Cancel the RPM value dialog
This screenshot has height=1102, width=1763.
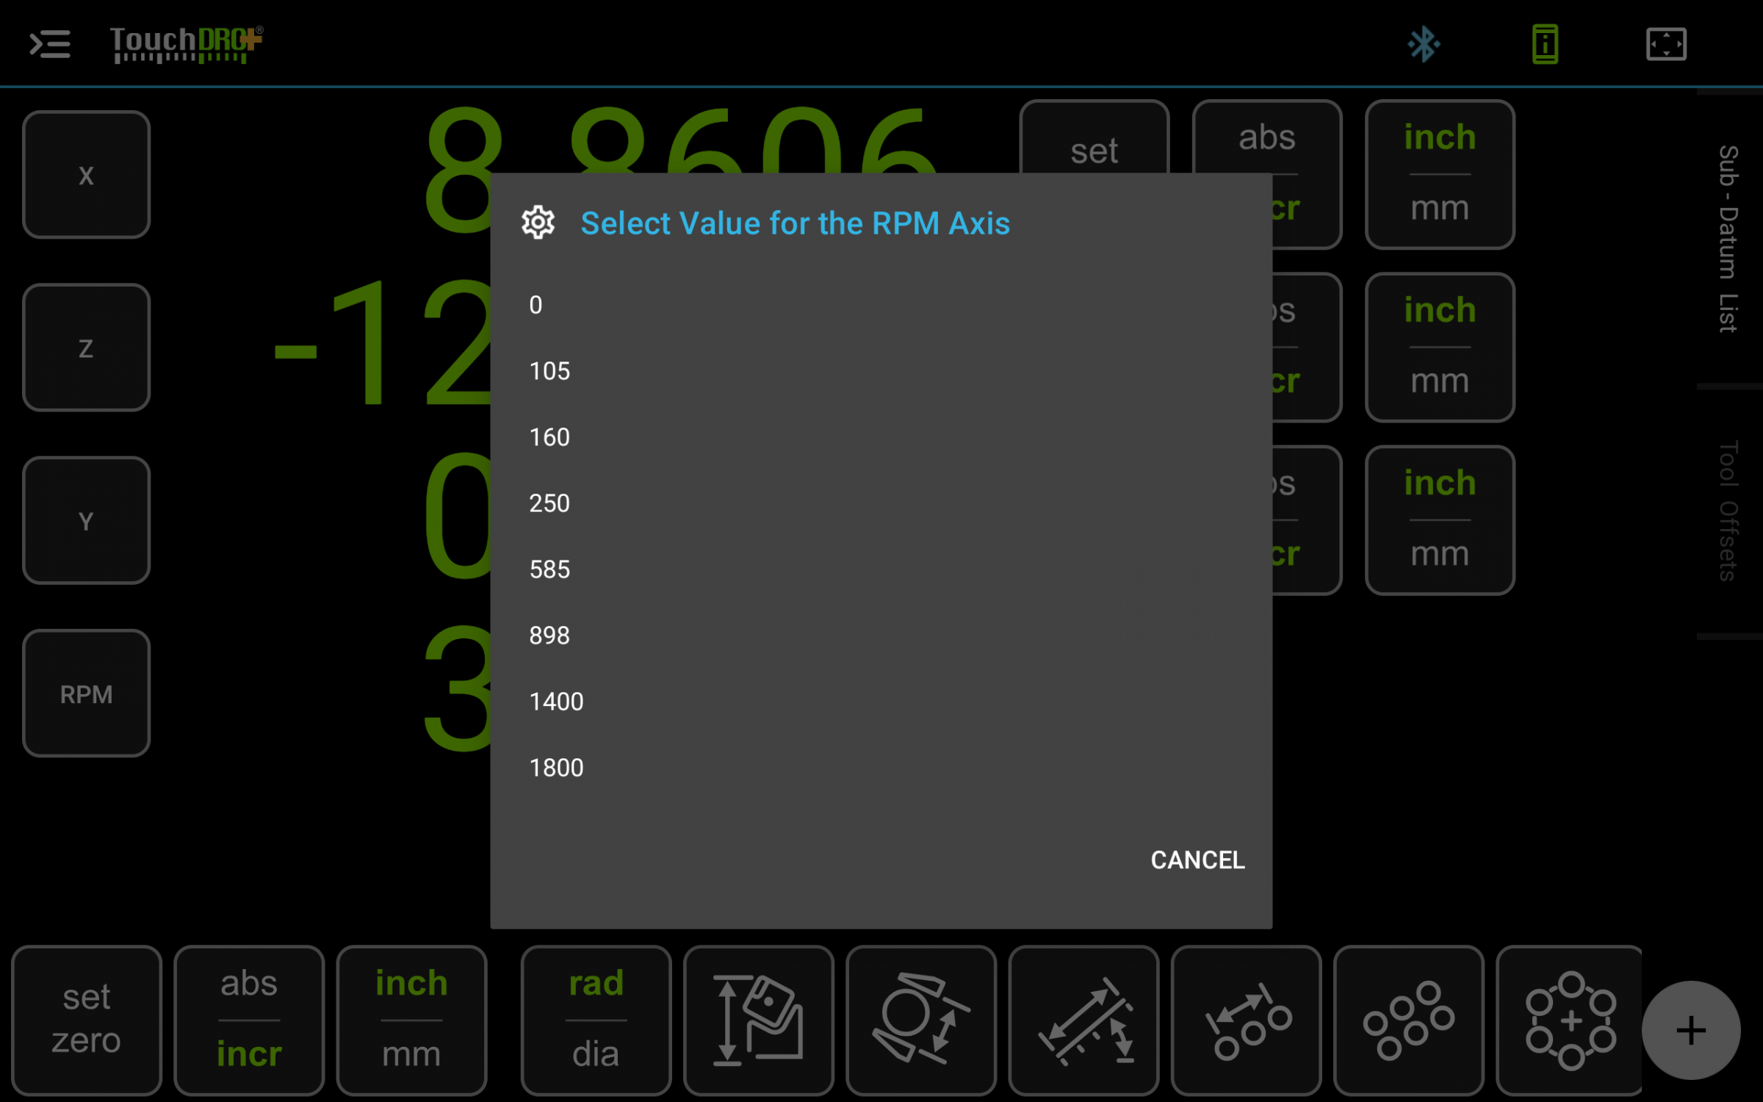[1197, 860]
